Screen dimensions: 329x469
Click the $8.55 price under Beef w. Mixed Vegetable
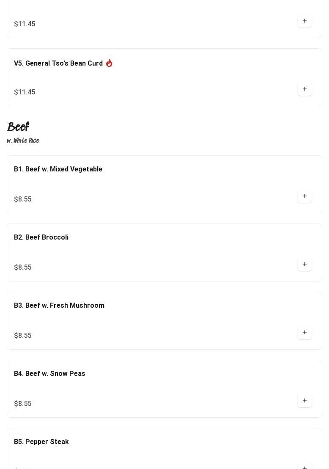point(23,199)
